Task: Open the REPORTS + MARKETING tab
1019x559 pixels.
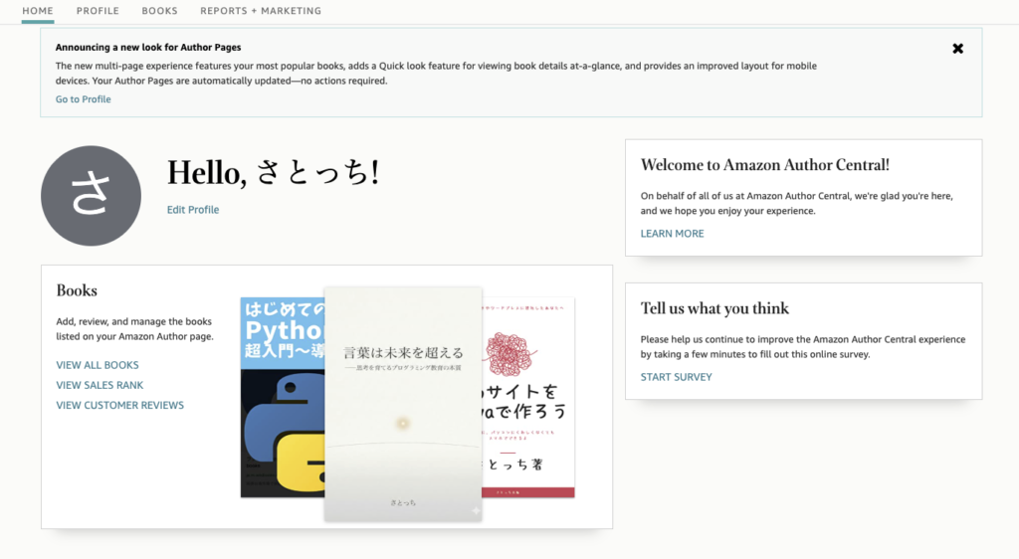Action: point(261,11)
